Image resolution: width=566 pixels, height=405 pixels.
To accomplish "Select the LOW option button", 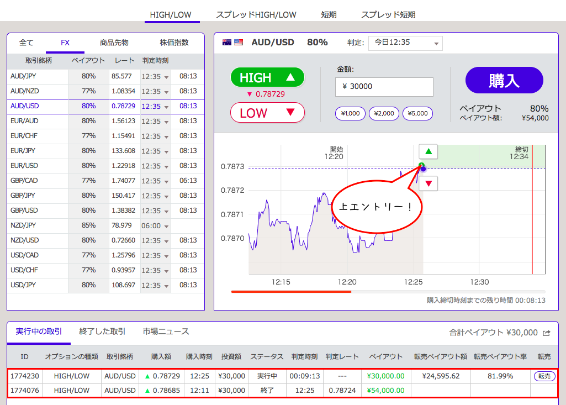I will pyautogui.click(x=267, y=113).
